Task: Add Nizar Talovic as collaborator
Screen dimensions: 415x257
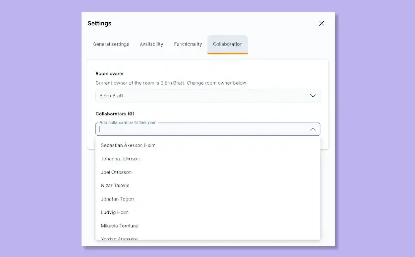Action: [208, 186]
